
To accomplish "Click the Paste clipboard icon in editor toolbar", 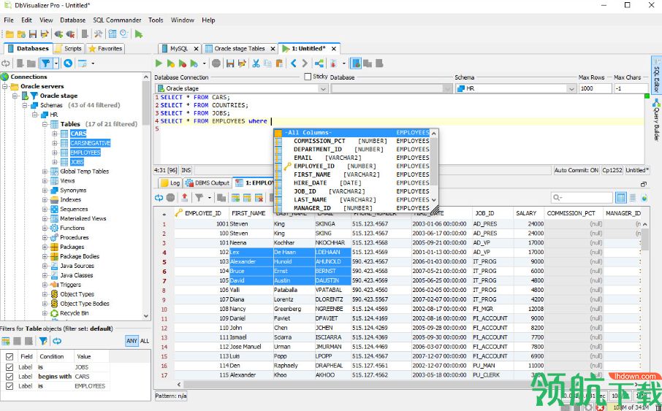I will pyautogui.click(x=279, y=64).
